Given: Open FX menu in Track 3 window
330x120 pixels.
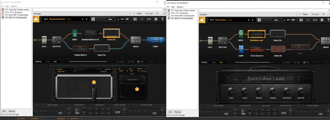Looking at the screenshot, I should pos(2,6).
